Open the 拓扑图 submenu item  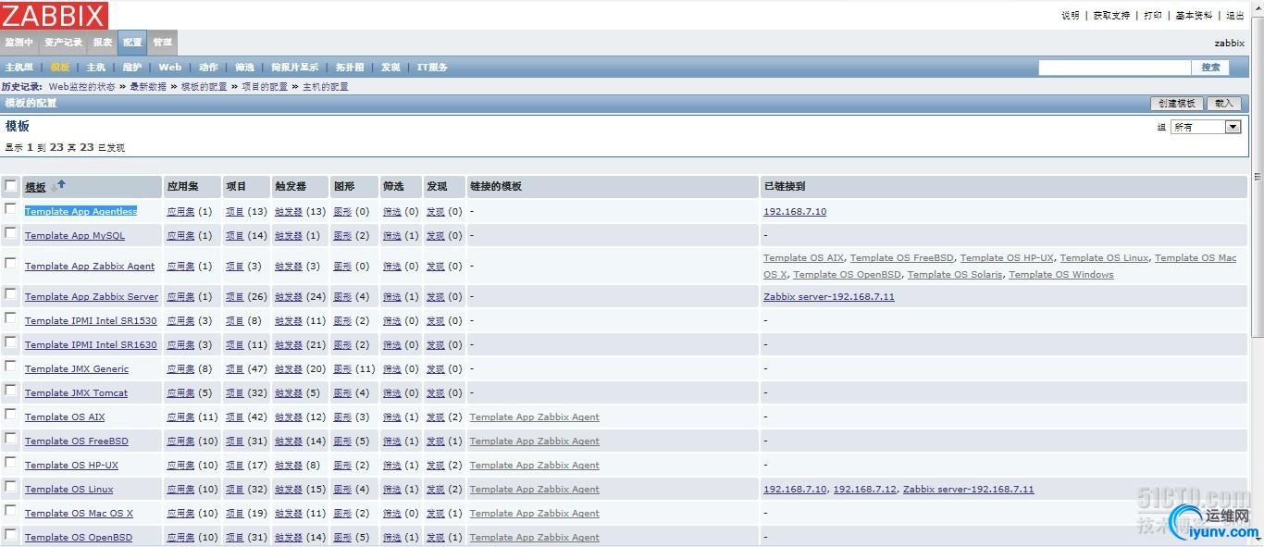[x=350, y=68]
